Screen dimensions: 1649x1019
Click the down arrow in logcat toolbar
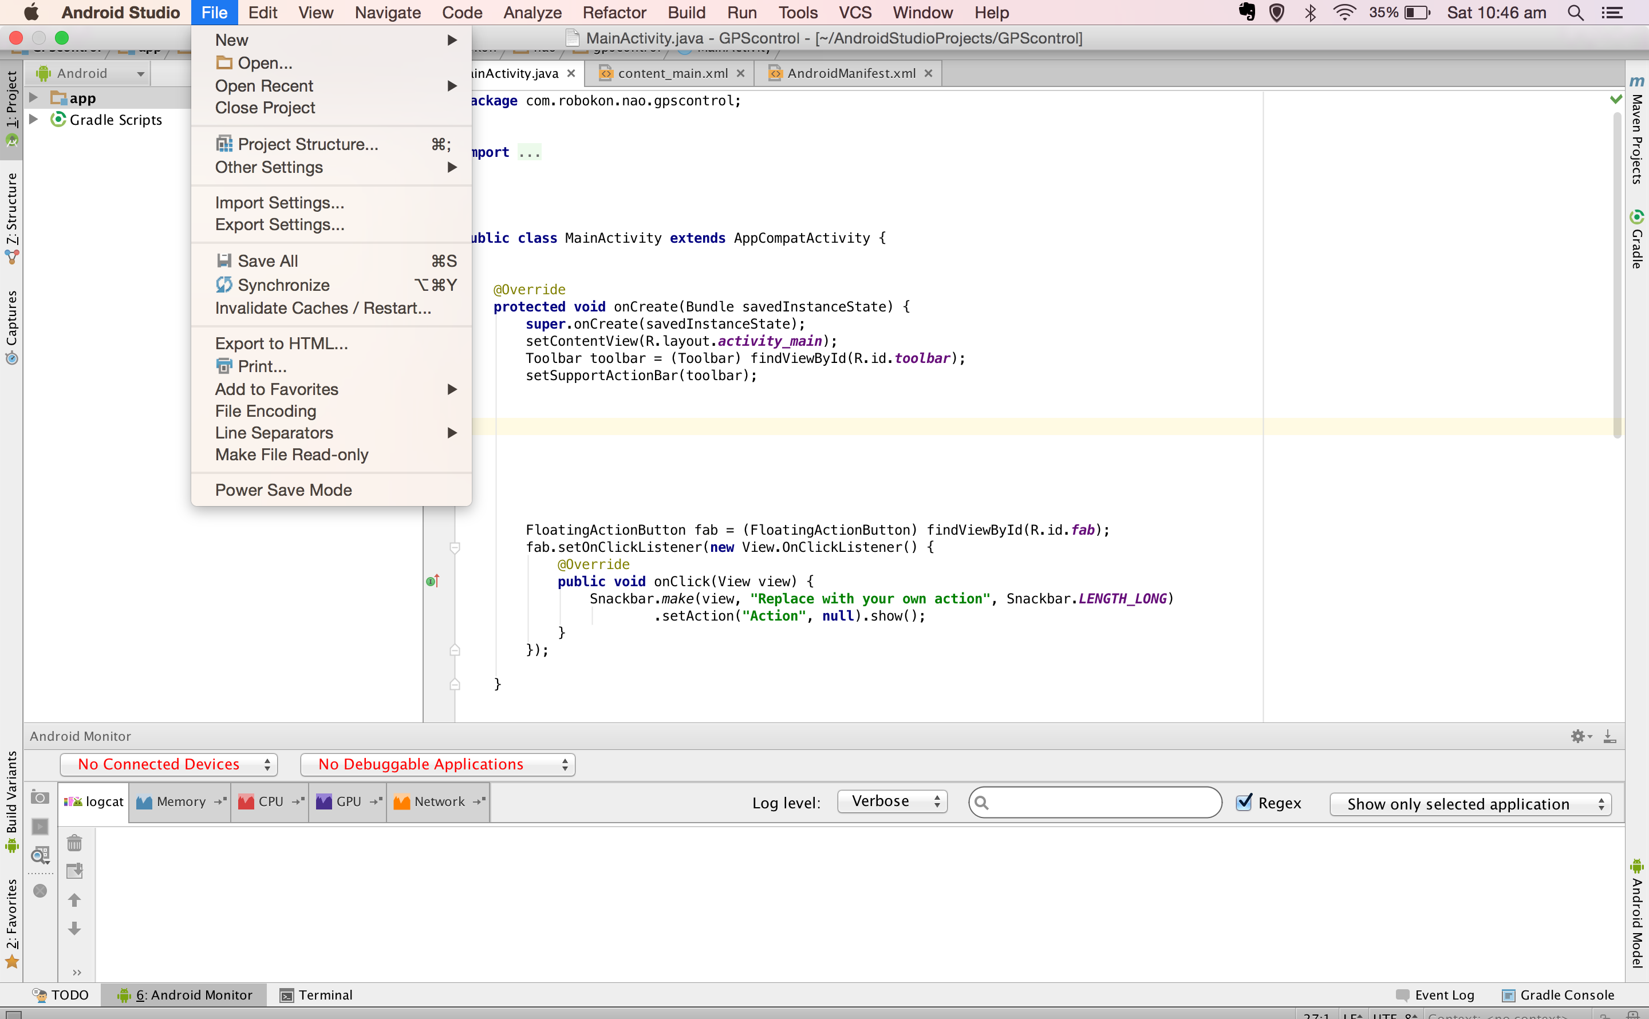pyautogui.click(x=75, y=928)
